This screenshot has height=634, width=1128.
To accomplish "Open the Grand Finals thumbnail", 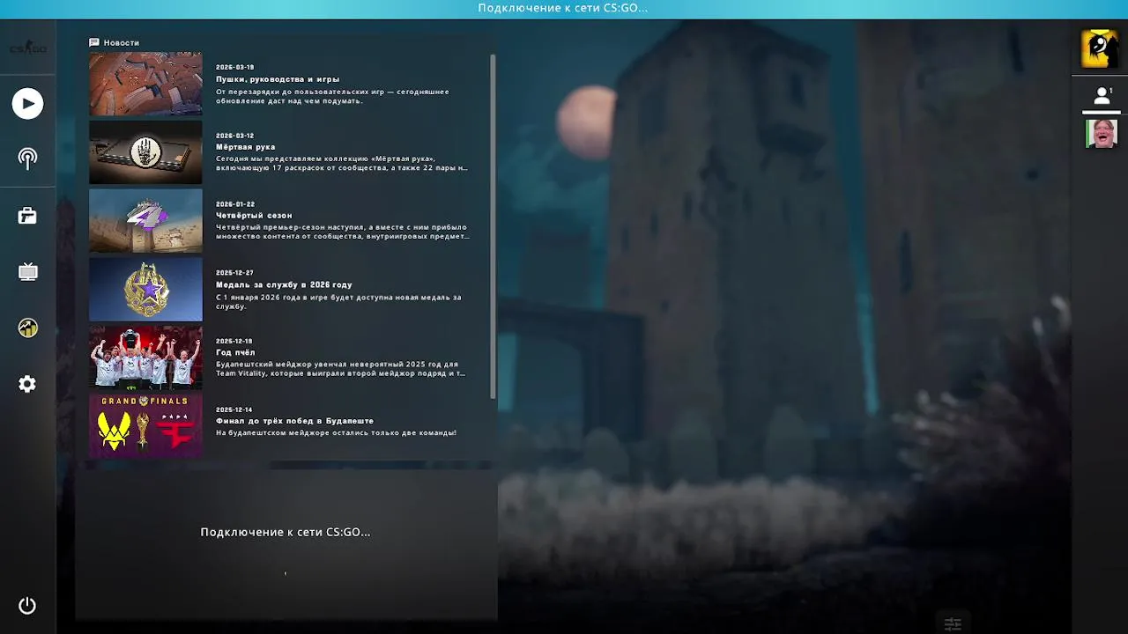I will point(145,425).
